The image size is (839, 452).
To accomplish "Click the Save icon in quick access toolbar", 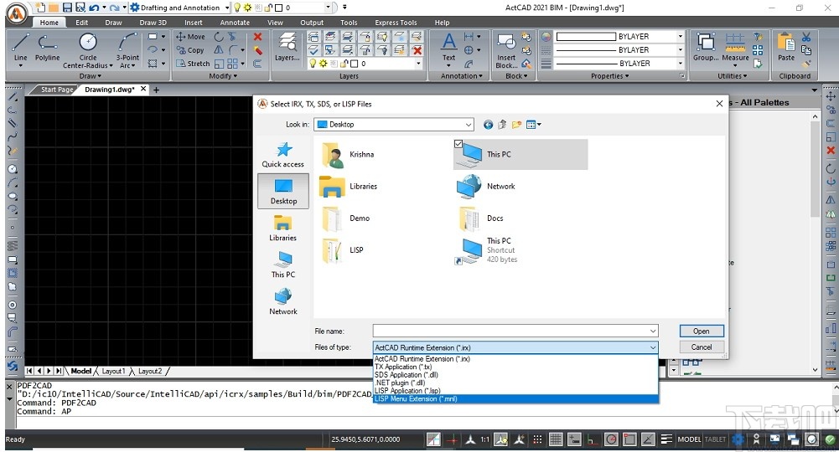I will (x=67, y=8).
